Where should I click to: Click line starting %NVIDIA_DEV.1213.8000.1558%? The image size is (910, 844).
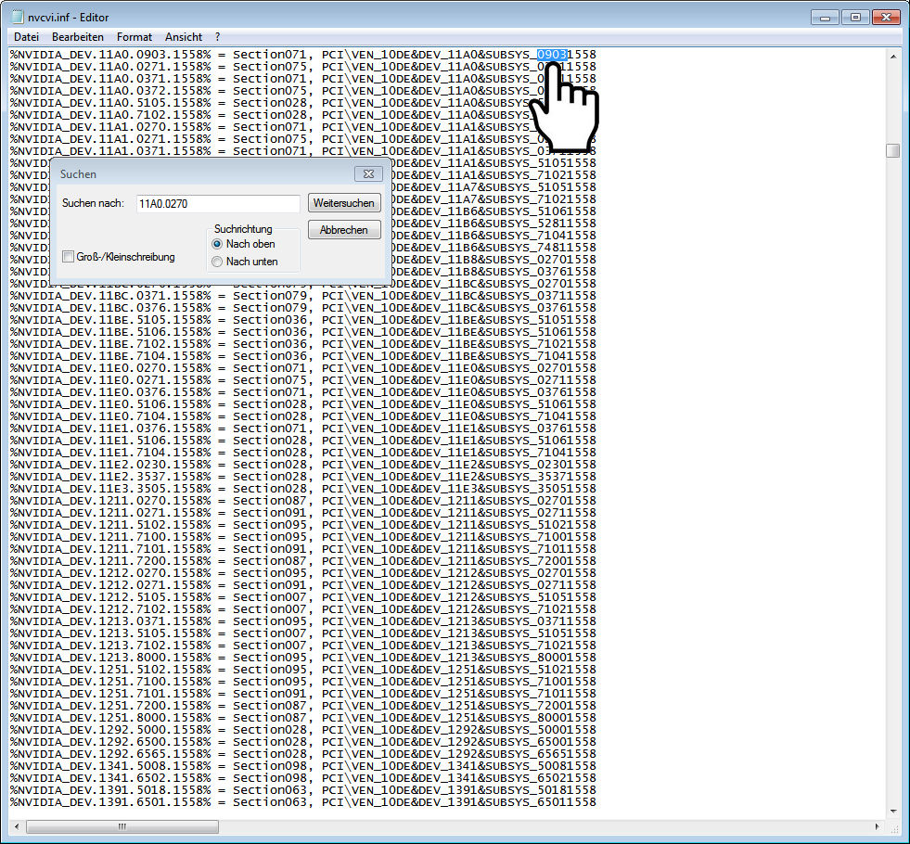pos(303,658)
